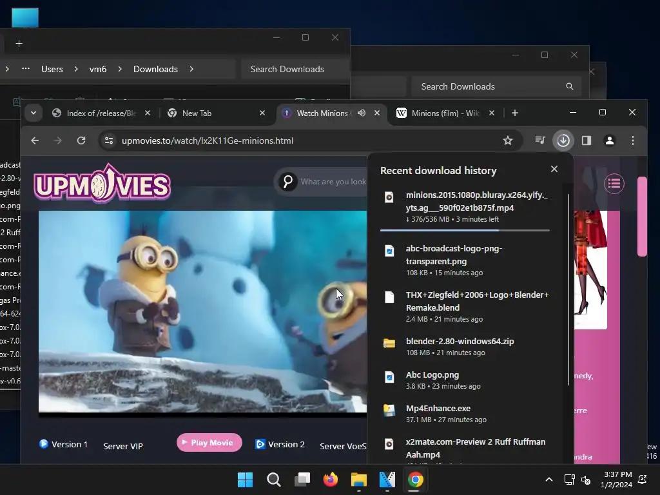Click the Mp4Enhance.exe file icon
This screenshot has width=660, height=495.
[389, 410]
